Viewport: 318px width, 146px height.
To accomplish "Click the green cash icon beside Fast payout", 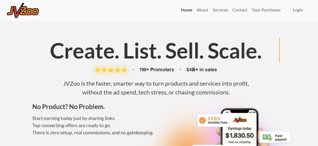I will (x=267, y=137).
